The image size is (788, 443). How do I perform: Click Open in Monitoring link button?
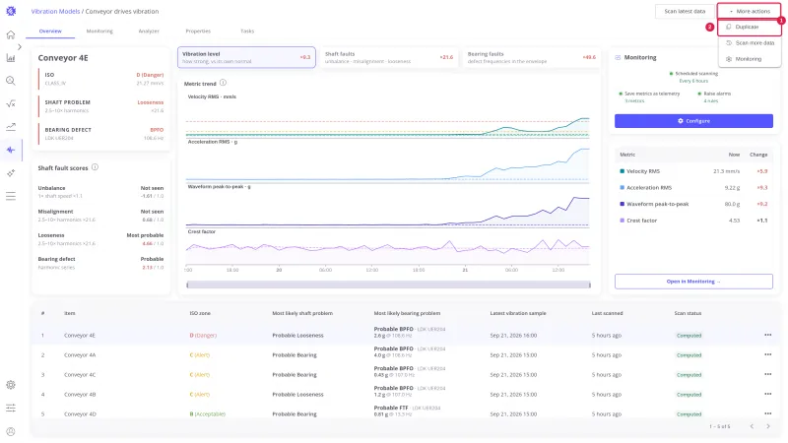(693, 282)
